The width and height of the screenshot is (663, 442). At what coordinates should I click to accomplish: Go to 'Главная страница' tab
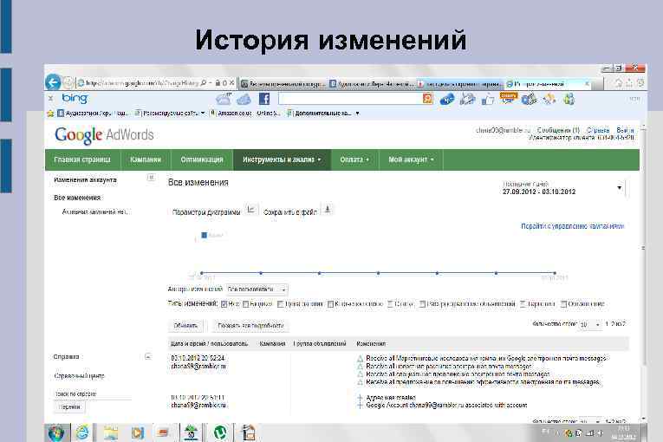pos(82,159)
